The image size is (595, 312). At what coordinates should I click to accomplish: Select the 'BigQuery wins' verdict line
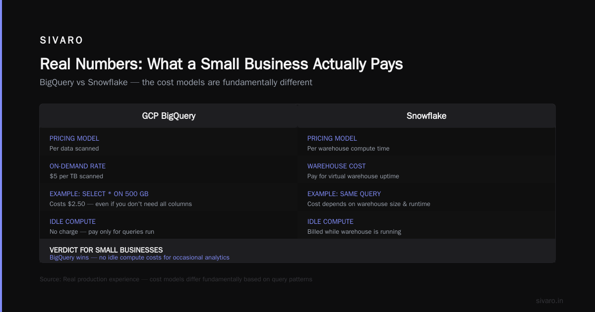139,258
